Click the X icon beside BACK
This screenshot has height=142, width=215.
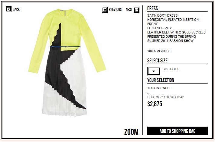click(8, 9)
